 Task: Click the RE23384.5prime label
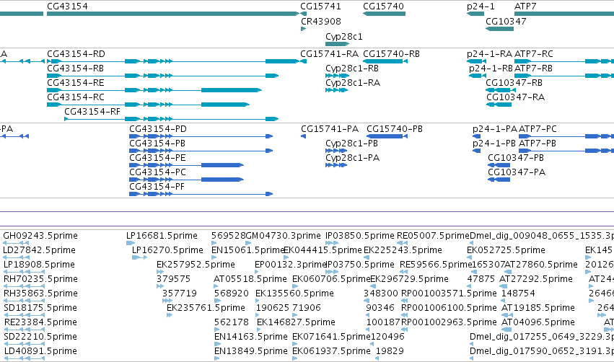(x=40, y=322)
